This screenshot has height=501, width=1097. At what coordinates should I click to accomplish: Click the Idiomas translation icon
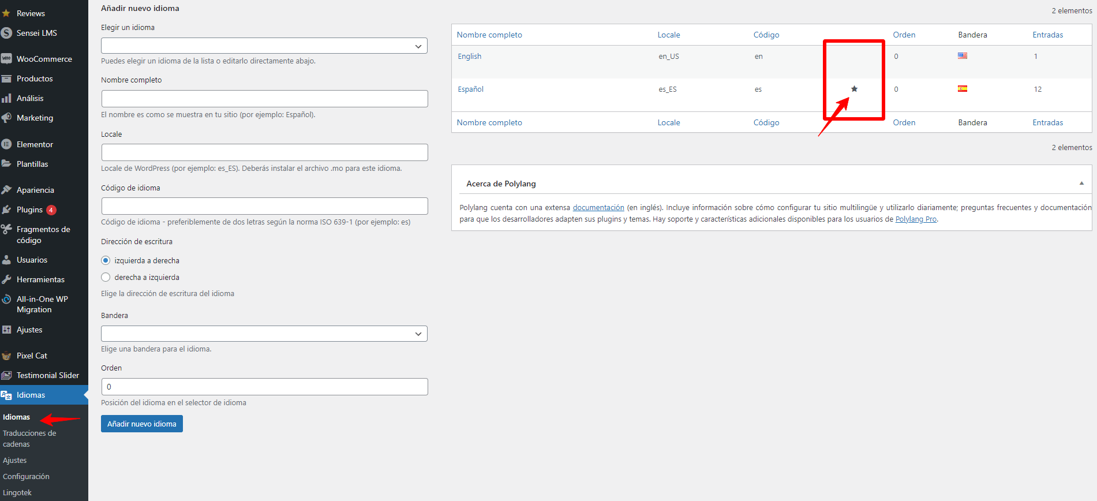(x=6, y=395)
